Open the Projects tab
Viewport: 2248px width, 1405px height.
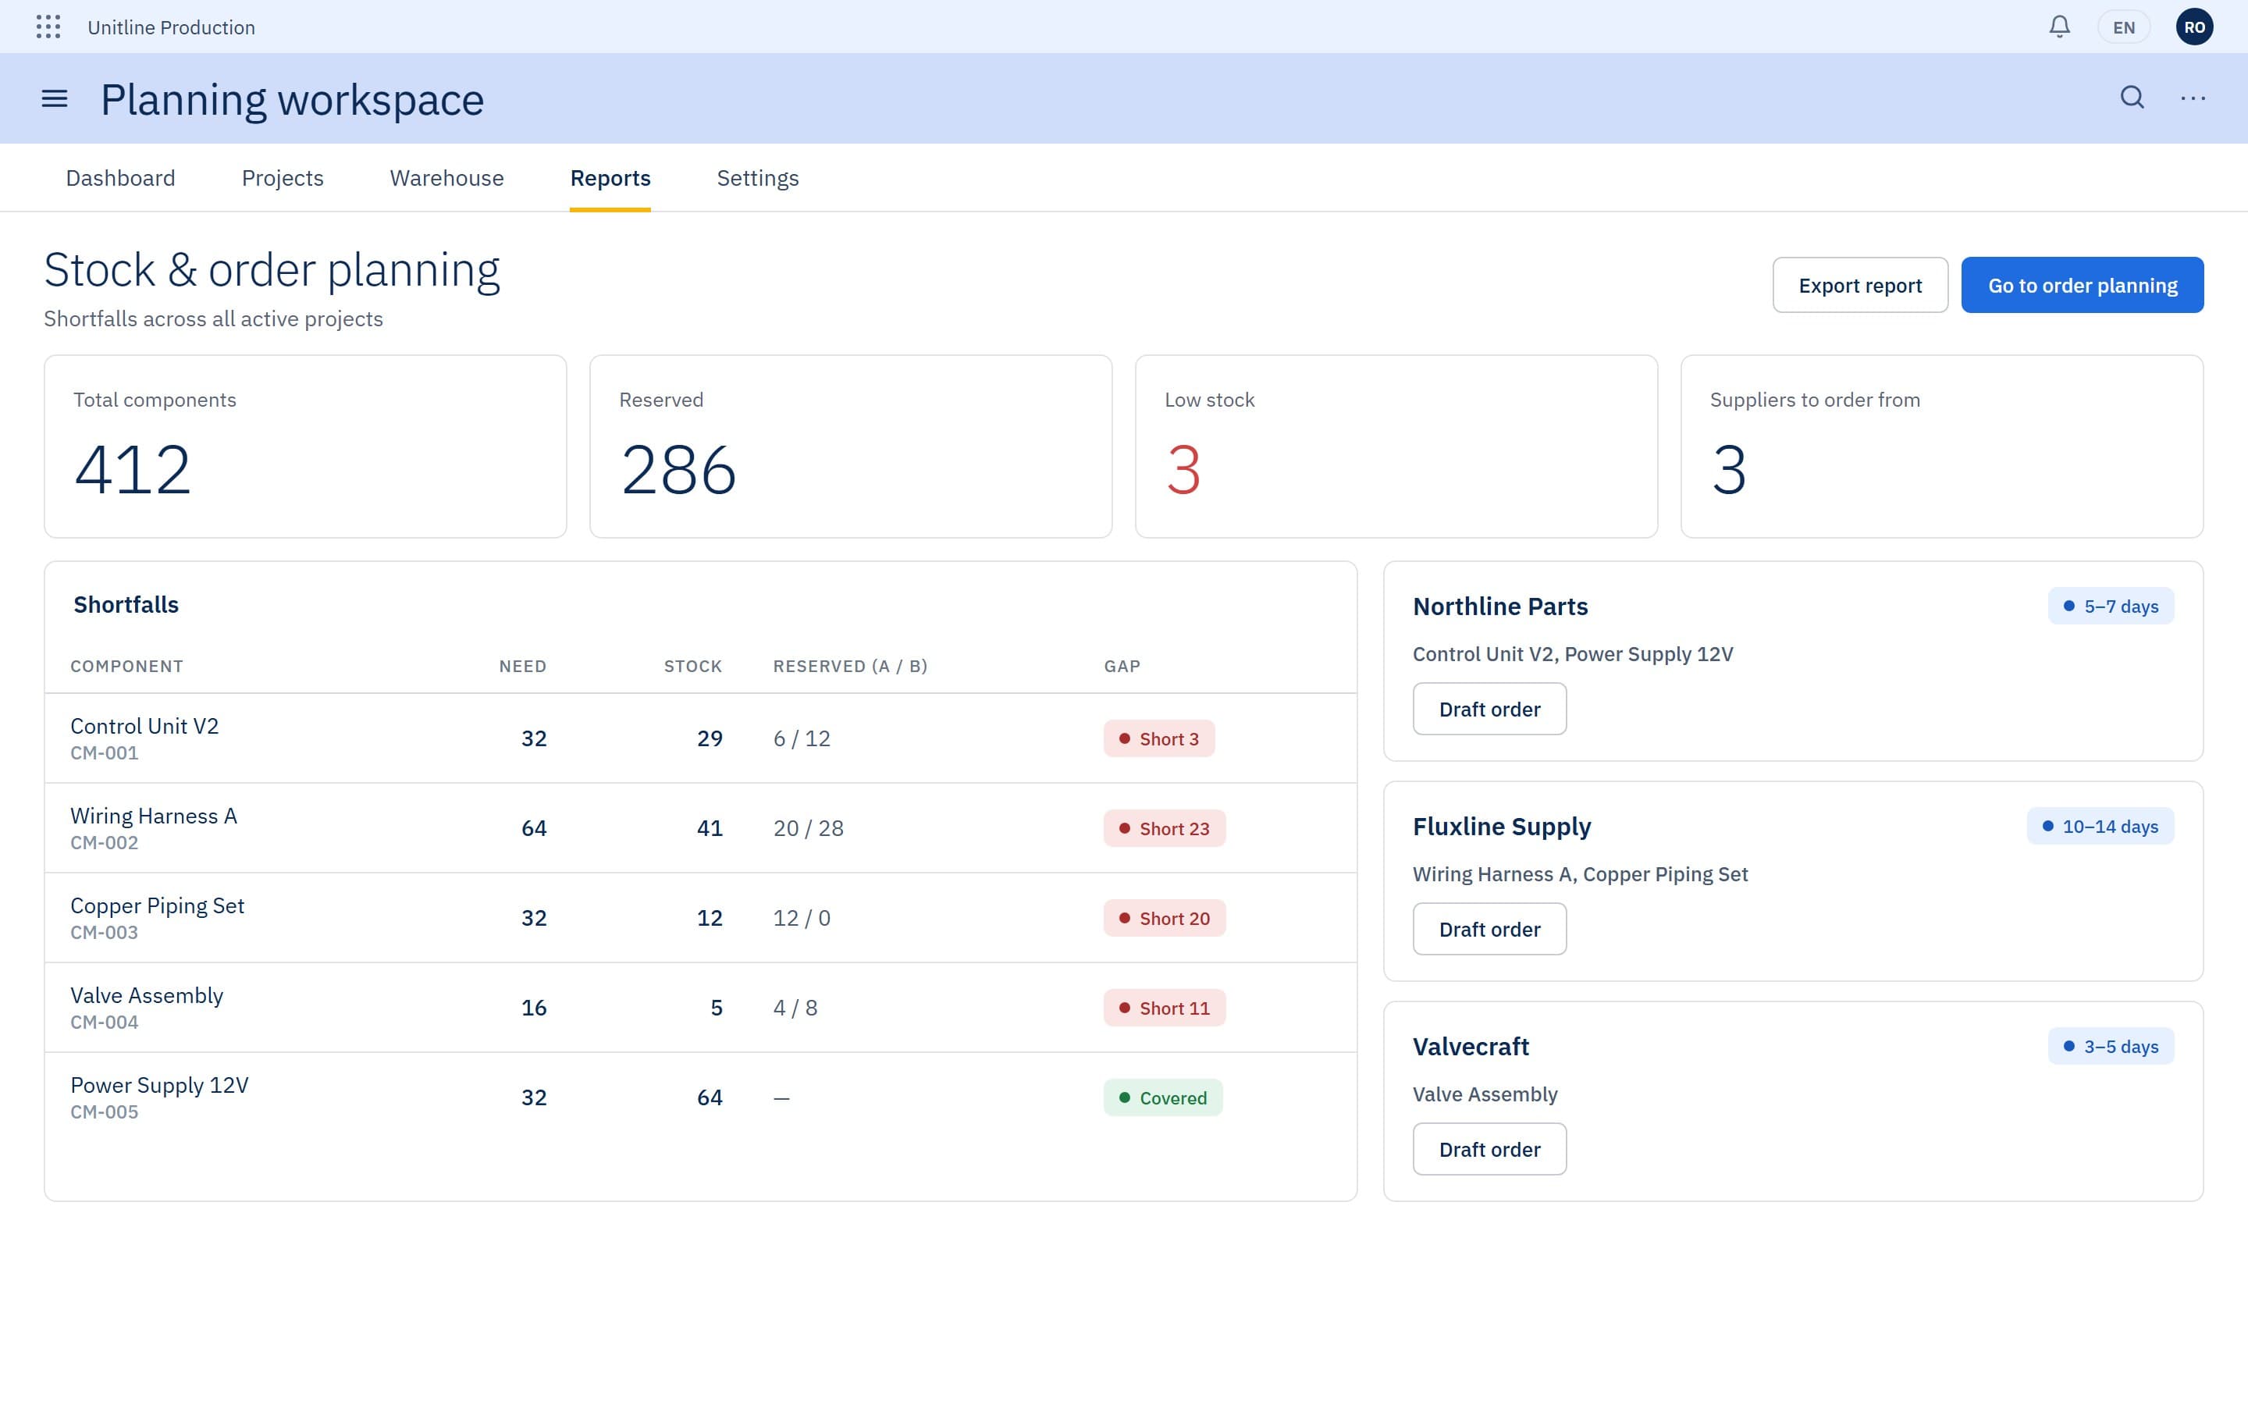283,179
